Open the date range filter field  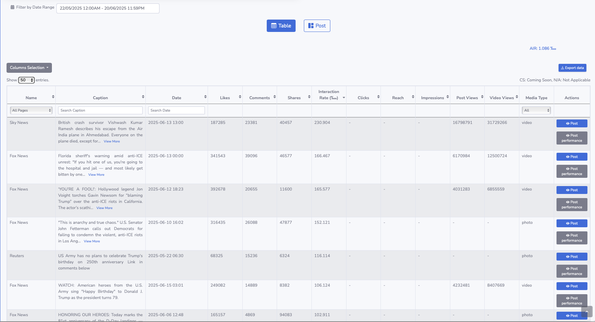click(108, 8)
